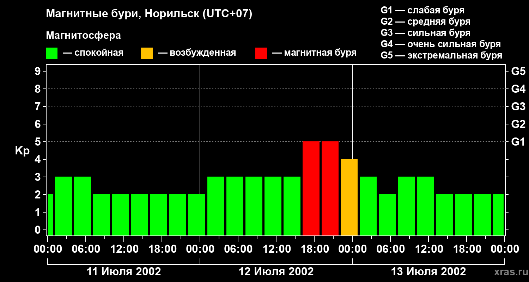Viewport: 529px width, 282px height.
Task: Click the '7' value on the Kp axis
Action: [38, 106]
